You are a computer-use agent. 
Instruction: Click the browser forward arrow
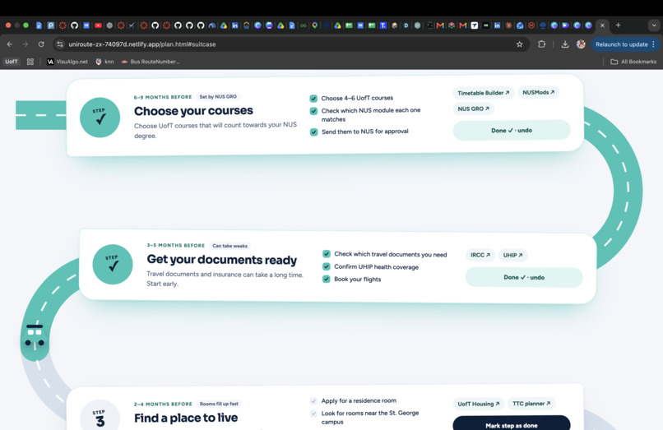pyautogui.click(x=25, y=44)
